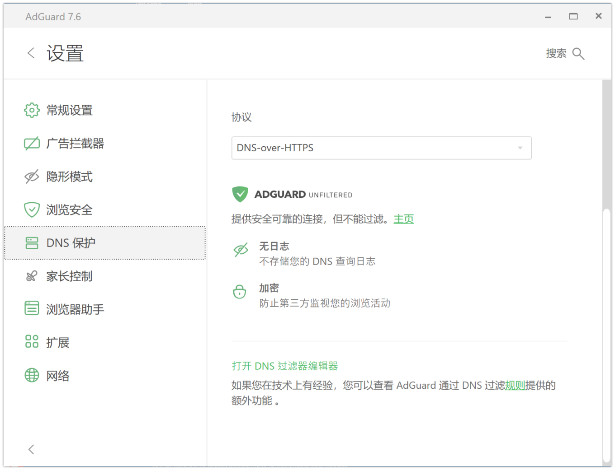Click the 家长控制 scissors icon
Image resolution: width=615 pixels, height=470 pixels.
pyautogui.click(x=32, y=276)
